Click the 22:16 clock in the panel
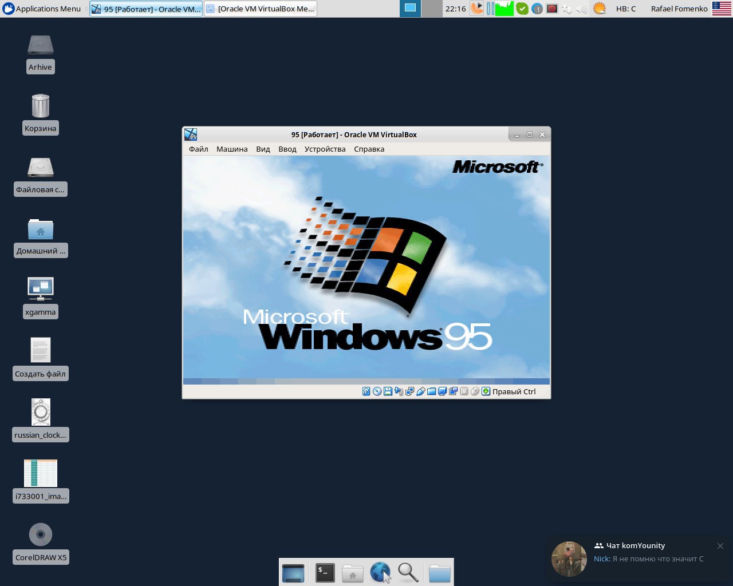 pos(456,9)
